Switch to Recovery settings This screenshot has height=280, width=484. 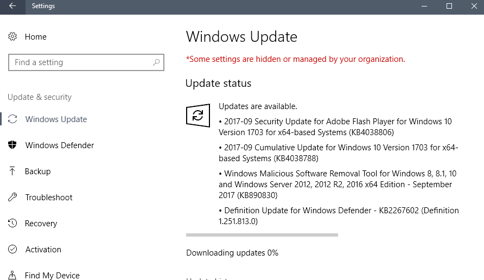click(41, 223)
